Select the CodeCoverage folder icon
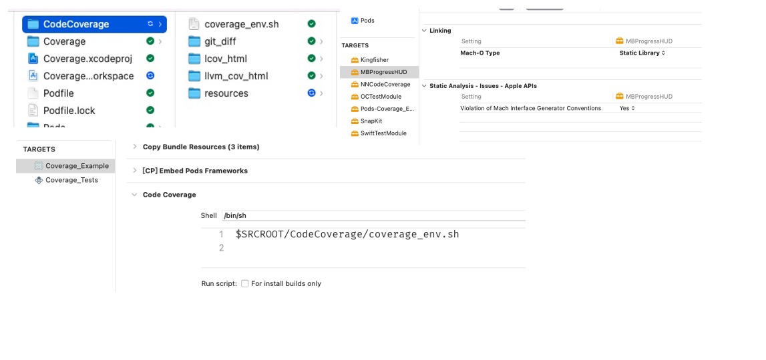Image resolution: width=766 pixels, height=360 pixels. [x=33, y=25]
